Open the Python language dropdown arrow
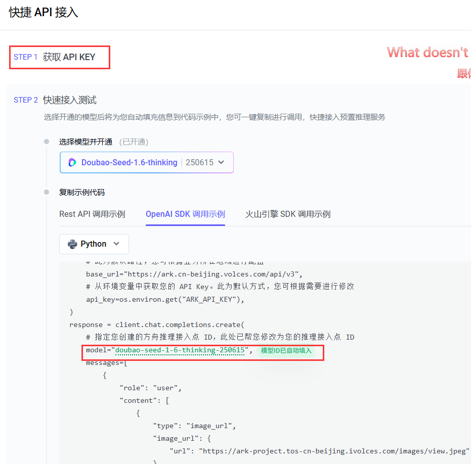The height and width of the screenshot is (464, 471). coord(117,244)
